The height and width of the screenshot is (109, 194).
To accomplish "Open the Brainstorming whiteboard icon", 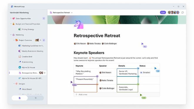I will 20,62.
